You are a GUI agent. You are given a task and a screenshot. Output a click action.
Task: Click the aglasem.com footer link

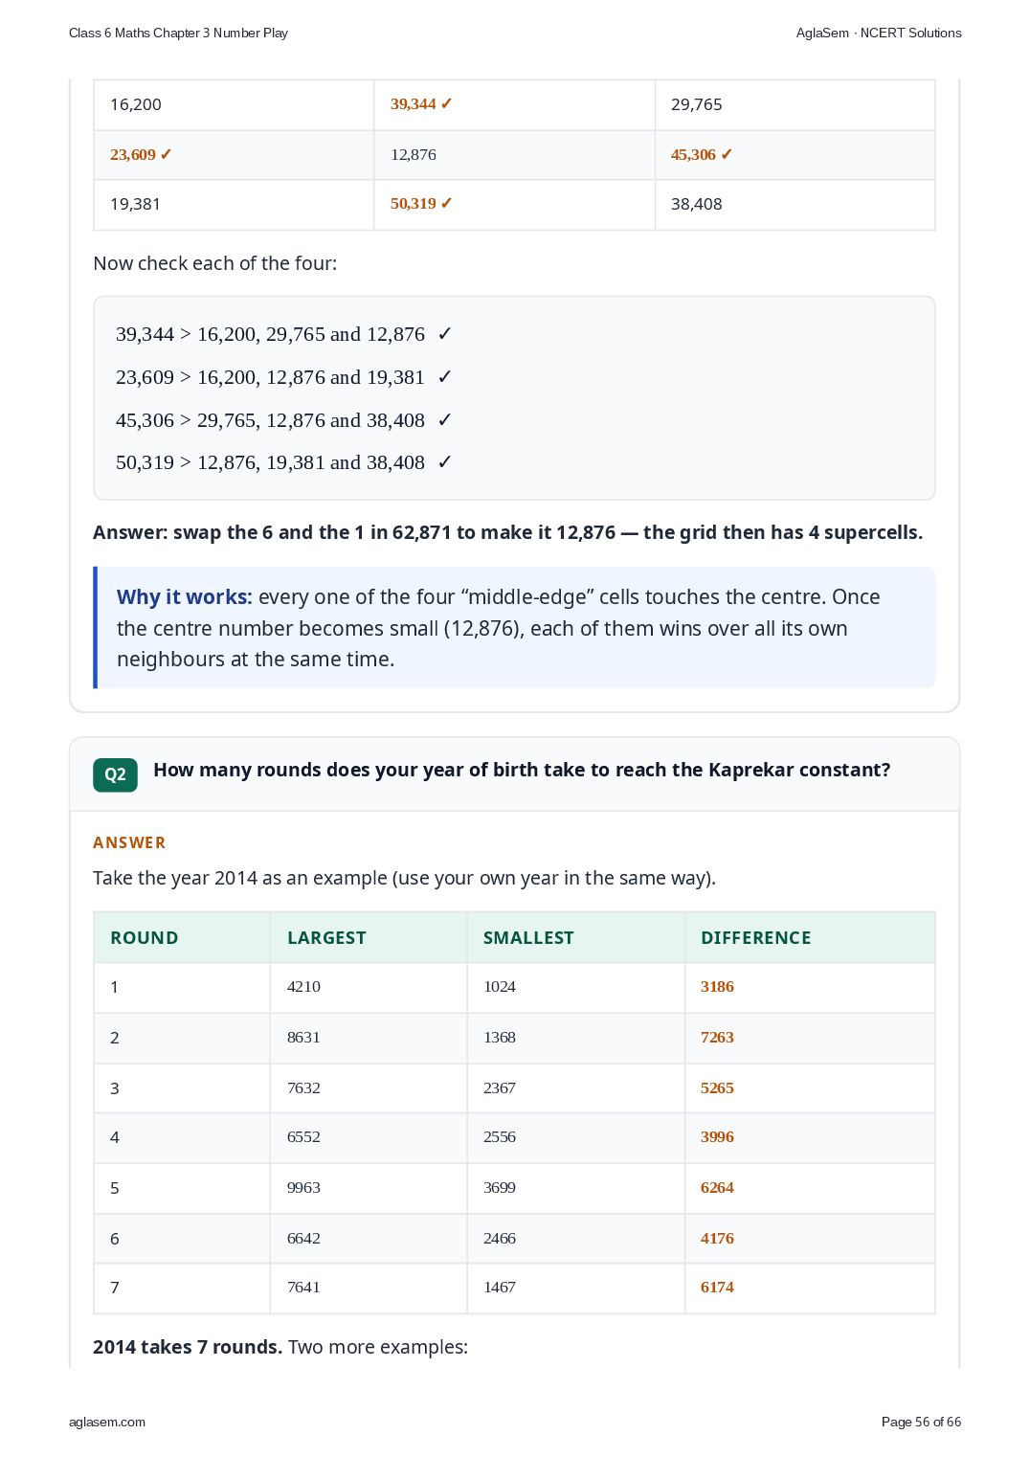[x=107, y=1422]
